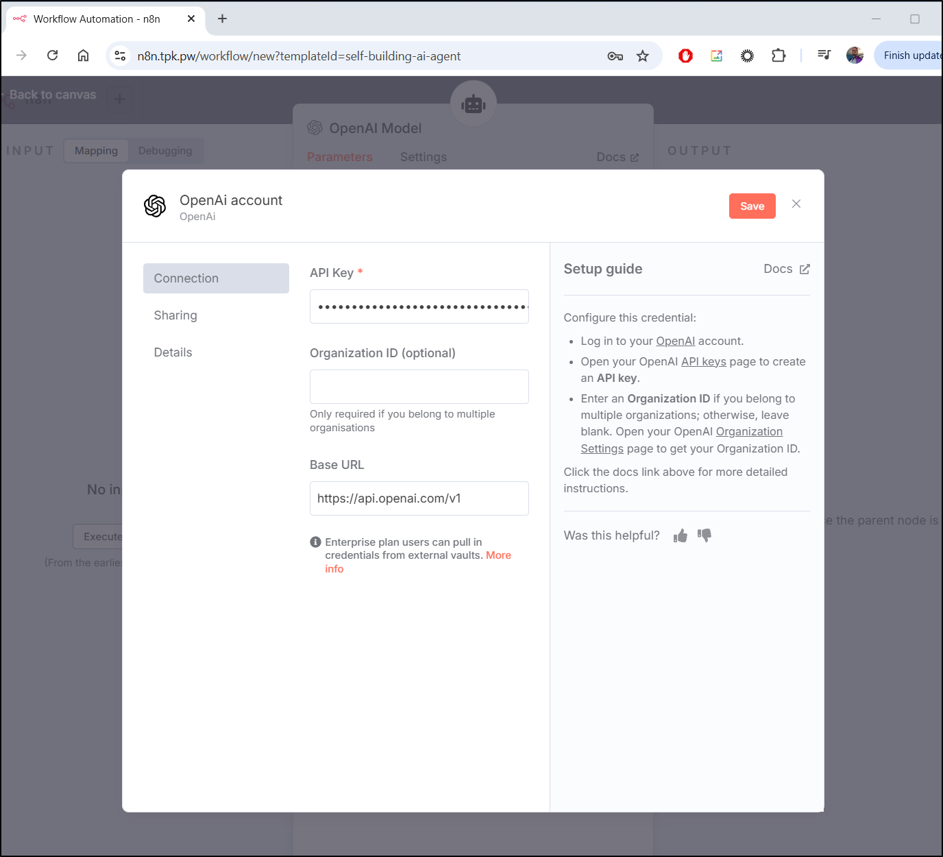Click the thumbs down icon

(705, 535)
